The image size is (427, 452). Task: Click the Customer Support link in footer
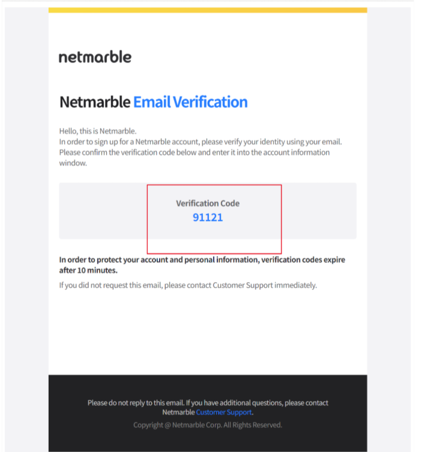[x=224, y=412]
